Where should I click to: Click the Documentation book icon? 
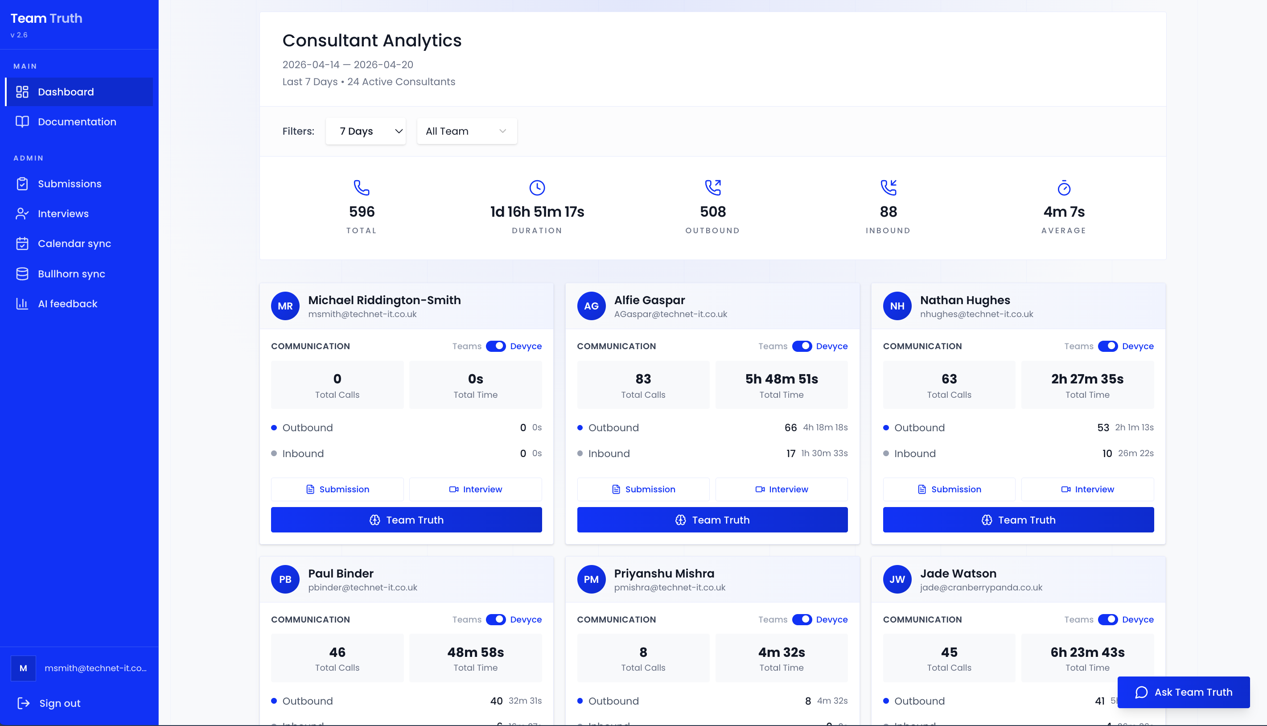(22, 122)
